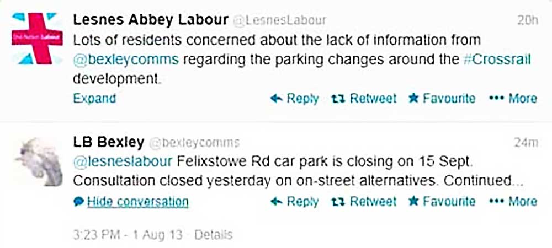Open tweet Details link
Image resolution: width=552 pixels, height=248 pixels.
[x=214, y=234]
